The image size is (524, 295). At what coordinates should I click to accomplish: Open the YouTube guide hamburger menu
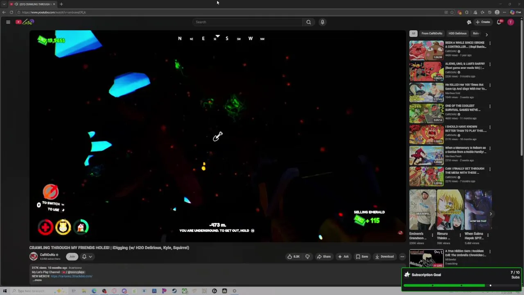[8, 22]
